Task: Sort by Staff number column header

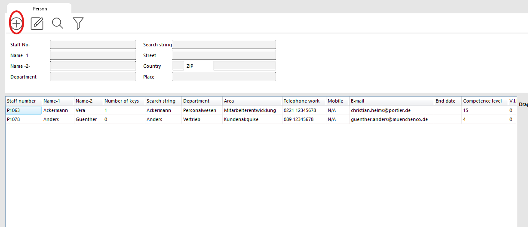Action: tap(24, 101)
